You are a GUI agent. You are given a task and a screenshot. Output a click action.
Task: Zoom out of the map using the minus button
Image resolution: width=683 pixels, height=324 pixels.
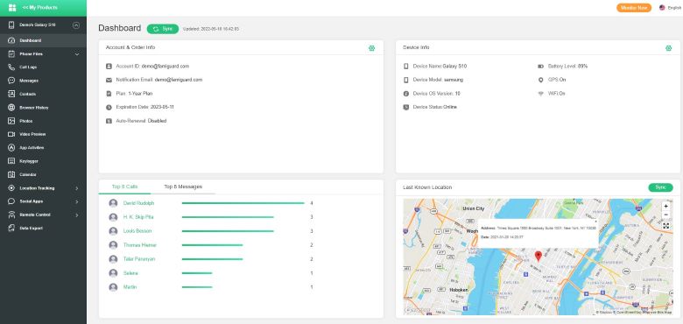click(665, 215)
